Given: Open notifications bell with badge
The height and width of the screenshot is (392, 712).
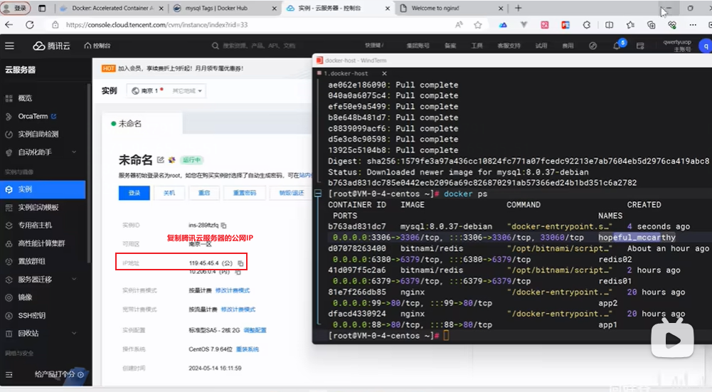Looking at the screenshot, I should [618, 45].
